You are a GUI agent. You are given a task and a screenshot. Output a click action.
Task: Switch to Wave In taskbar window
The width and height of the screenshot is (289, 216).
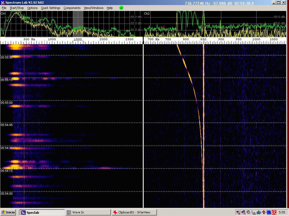[87, 212]
